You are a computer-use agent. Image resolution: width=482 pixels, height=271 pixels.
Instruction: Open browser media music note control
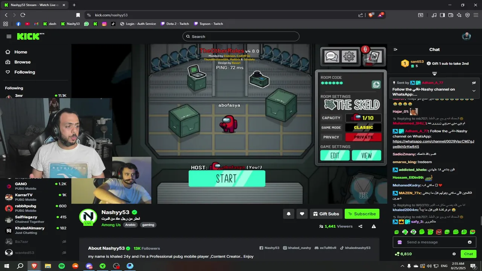click(x=434, y=15)
